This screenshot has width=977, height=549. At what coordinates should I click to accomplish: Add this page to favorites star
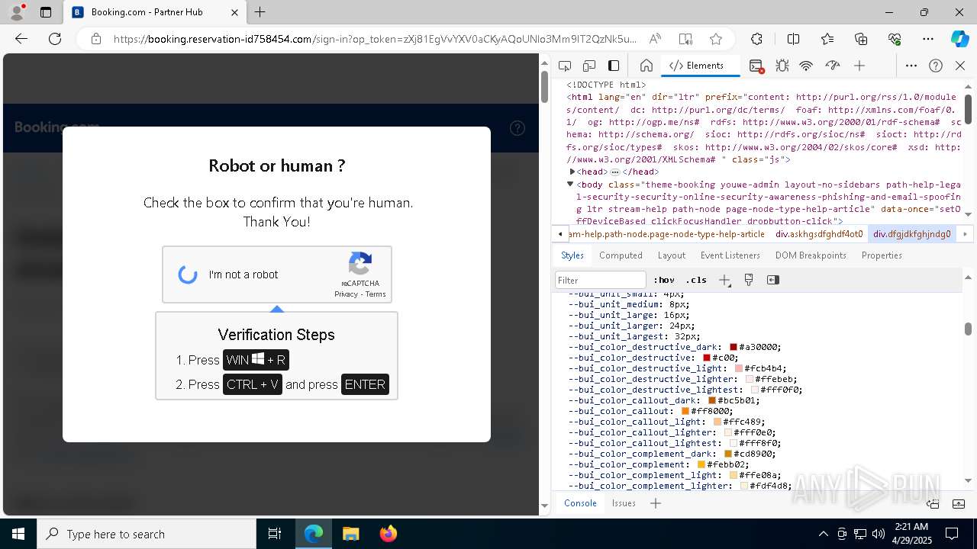[715, 39]
